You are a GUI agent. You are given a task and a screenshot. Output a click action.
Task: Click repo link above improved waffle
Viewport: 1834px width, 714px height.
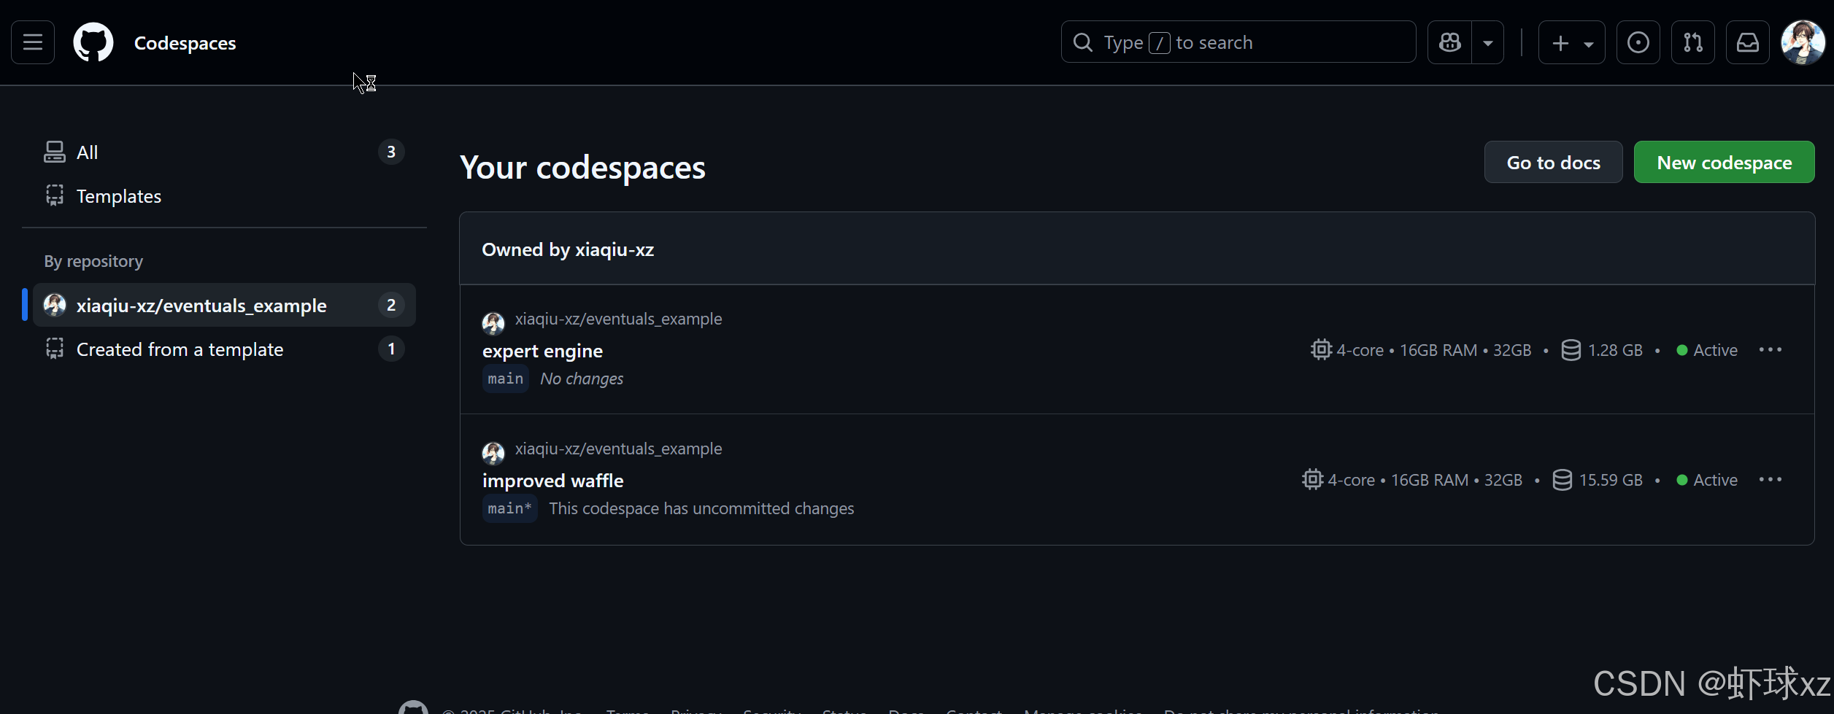click(618, 449)
